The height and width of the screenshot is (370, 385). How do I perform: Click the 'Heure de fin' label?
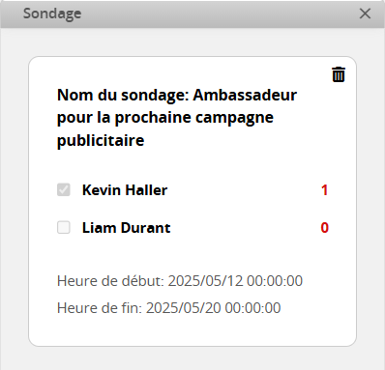point(100,308)
